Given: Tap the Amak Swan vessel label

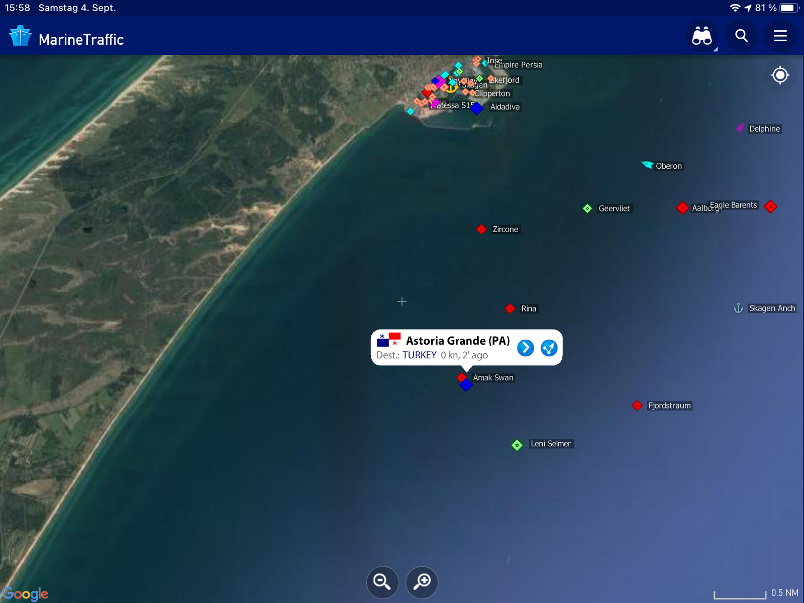Looking at the screenshot, I should pyautogui.click(x=493, y=378).
